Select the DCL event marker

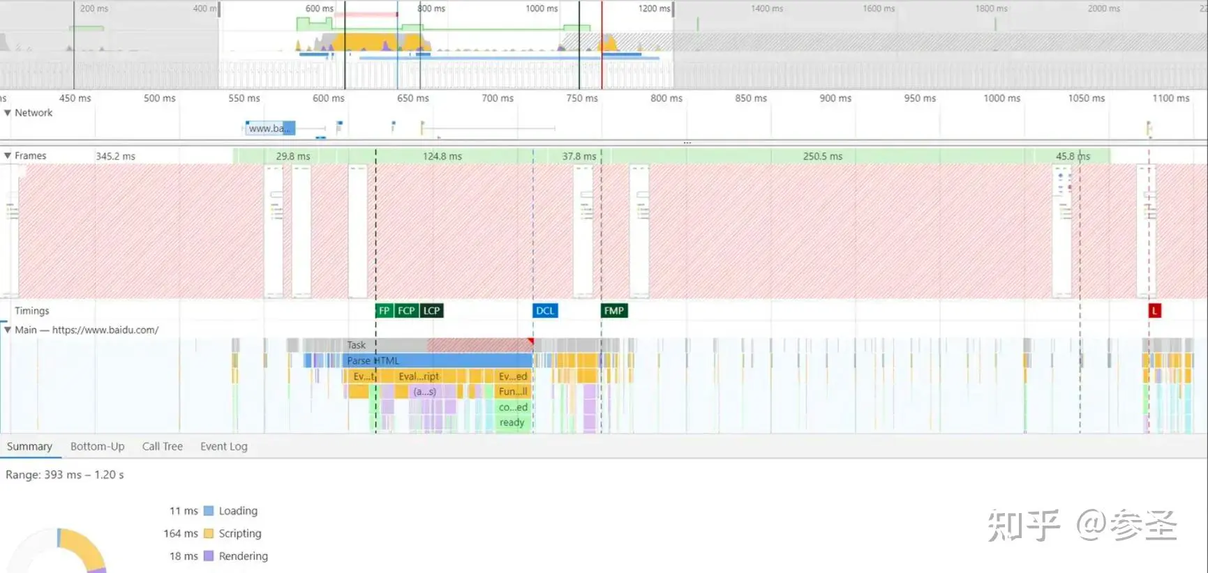tap(545, 311)
